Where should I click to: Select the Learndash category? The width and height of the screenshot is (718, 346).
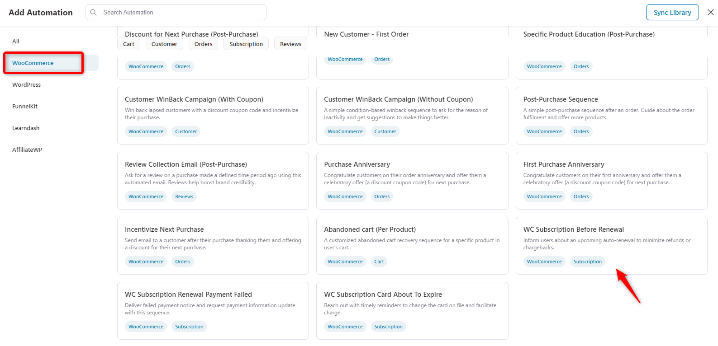26,128
